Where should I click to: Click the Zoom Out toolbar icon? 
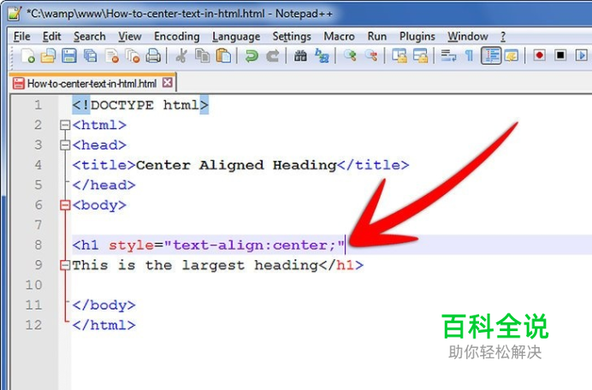[x=371, y=56]
